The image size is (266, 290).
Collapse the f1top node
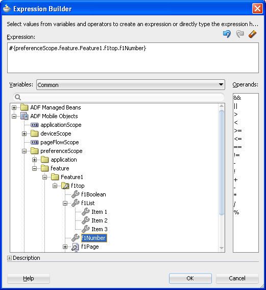(55, 186)
